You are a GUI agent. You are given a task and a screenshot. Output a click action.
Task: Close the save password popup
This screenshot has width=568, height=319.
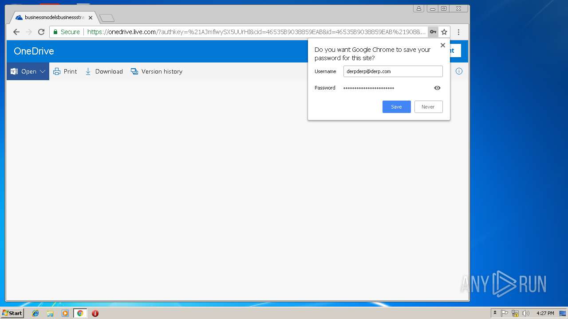click(442, 45)
